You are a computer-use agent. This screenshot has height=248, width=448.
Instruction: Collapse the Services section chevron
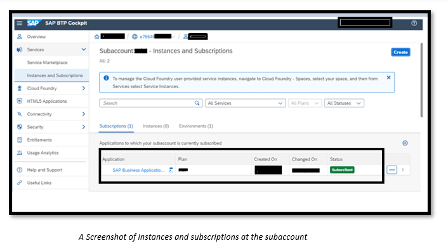pos(83,49)
